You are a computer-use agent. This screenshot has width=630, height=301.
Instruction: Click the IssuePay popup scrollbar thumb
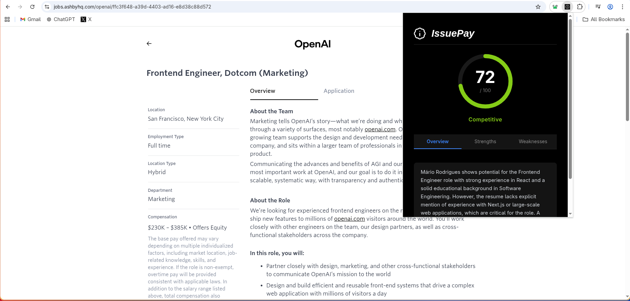(570, 99)
